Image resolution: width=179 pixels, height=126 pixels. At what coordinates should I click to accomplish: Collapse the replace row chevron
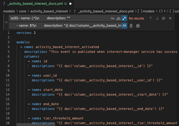click(x=6, y=22)
